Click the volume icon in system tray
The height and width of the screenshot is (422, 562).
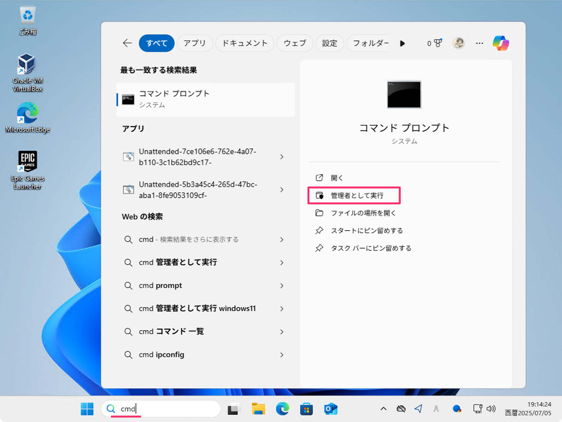491,409
